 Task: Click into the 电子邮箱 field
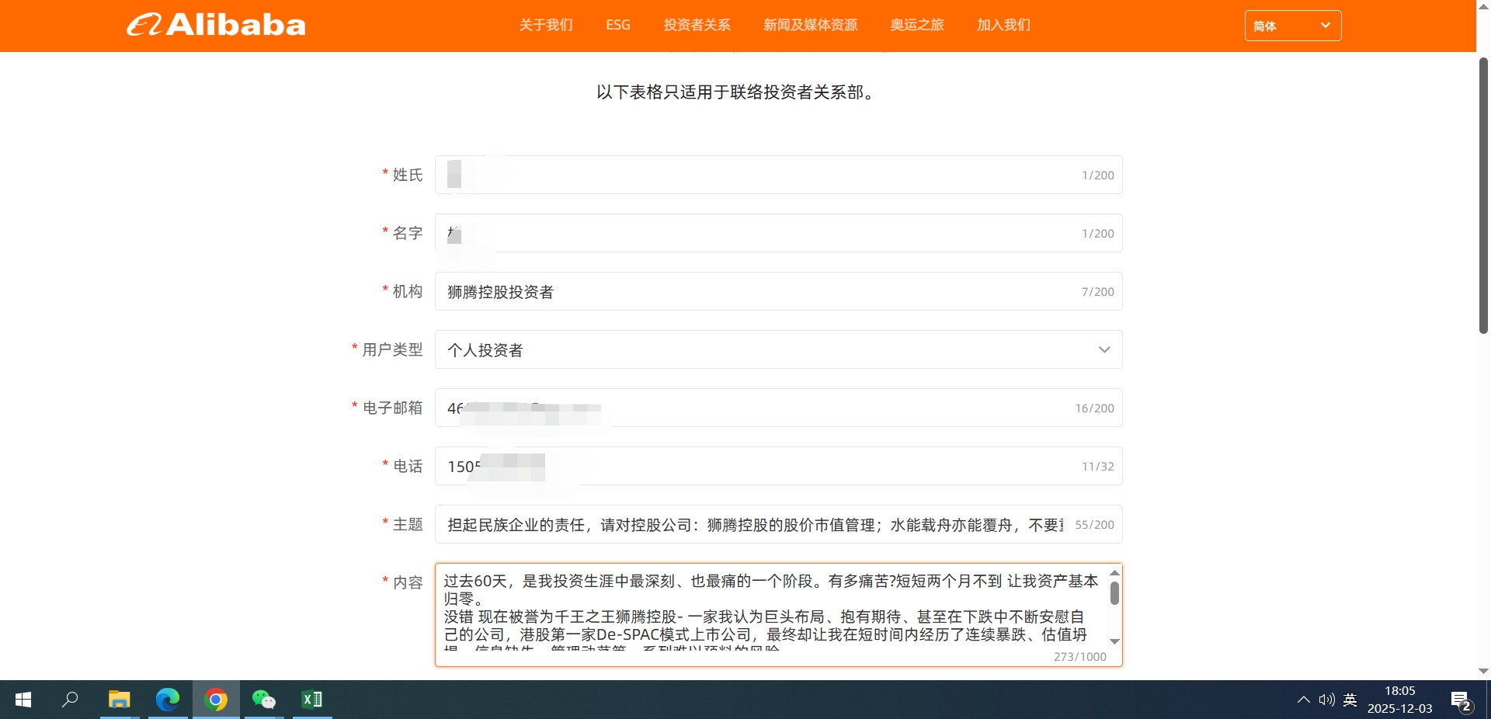point(779,408)
